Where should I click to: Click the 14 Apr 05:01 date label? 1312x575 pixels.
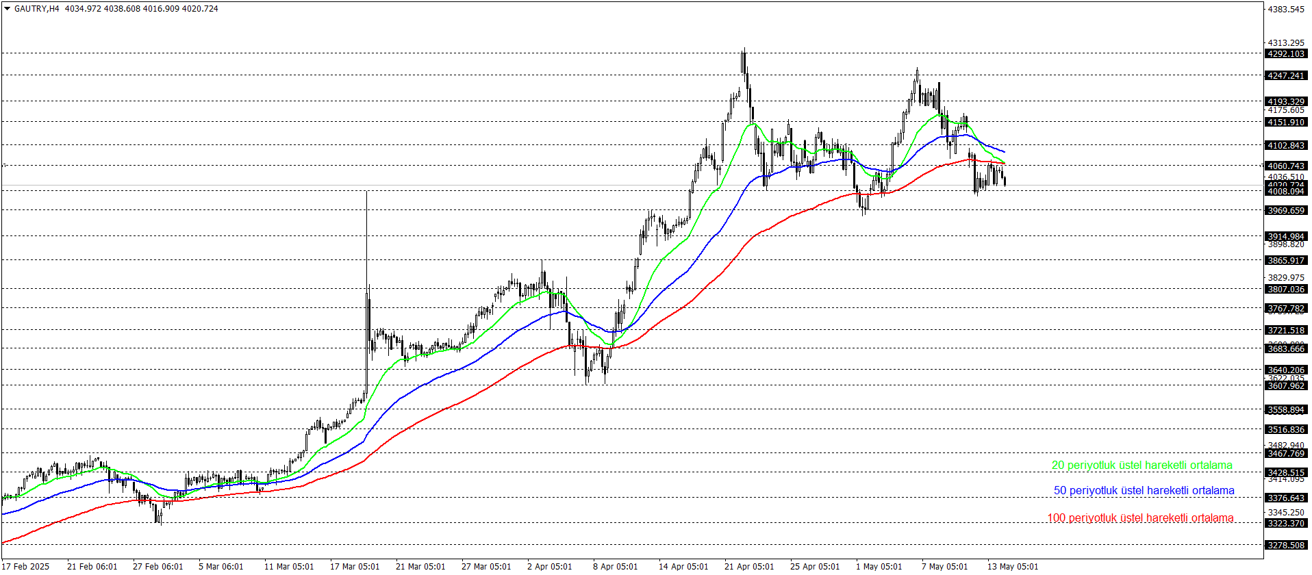(x=683, y=567)
